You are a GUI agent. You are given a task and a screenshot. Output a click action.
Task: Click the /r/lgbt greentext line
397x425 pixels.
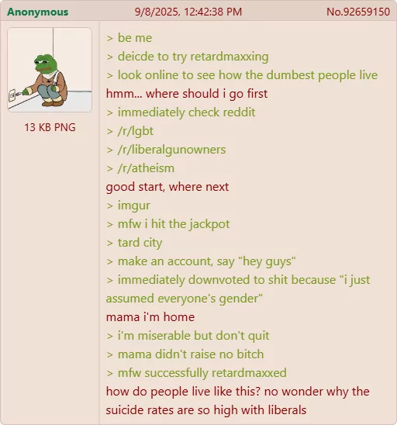pos(129,131)
